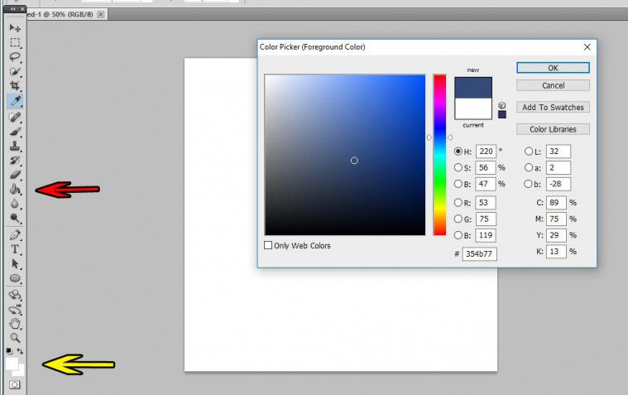
Task: Select the Pen tool
Action: pyautogui.click(x=15, y=235)
